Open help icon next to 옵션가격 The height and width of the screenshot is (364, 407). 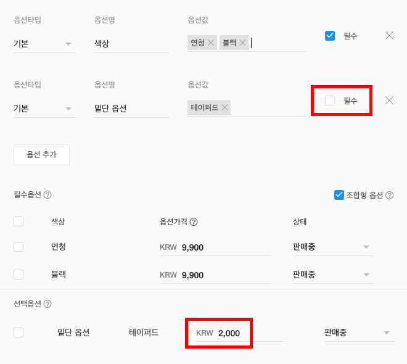(x=194, y=222)
